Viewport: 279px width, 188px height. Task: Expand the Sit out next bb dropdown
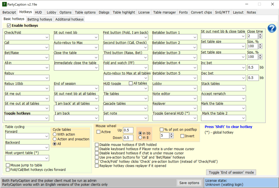[76, 37]
